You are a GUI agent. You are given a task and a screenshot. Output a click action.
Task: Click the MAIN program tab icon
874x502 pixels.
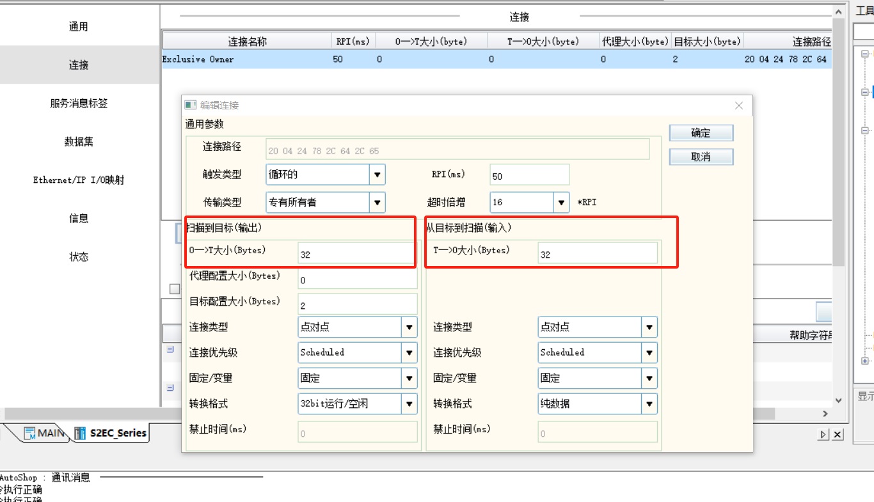click(29, 434)
